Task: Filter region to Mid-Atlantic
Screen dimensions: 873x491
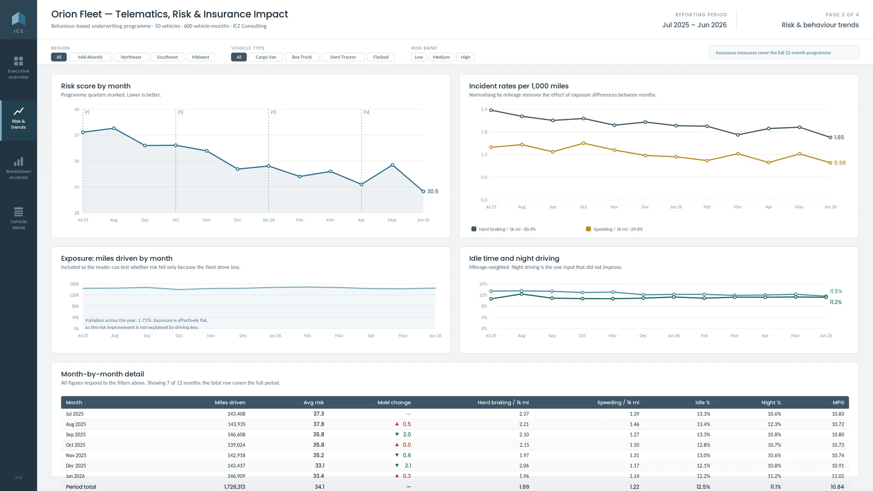Action: tap(90, 57)
